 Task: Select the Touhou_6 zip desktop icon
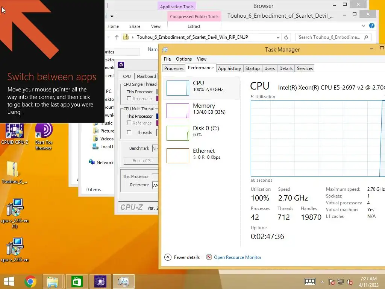click(14, 172)
